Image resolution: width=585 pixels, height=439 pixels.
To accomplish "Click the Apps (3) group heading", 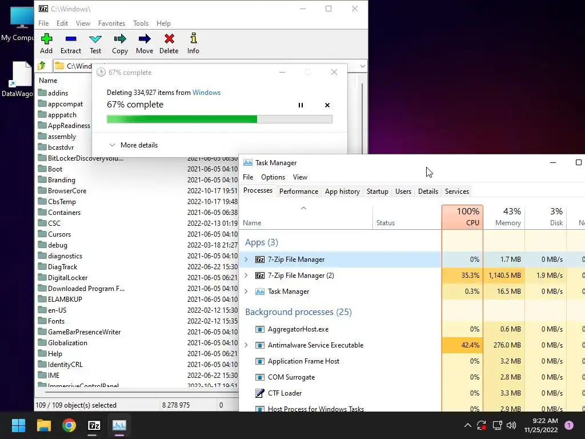I will tap(262, 242).
